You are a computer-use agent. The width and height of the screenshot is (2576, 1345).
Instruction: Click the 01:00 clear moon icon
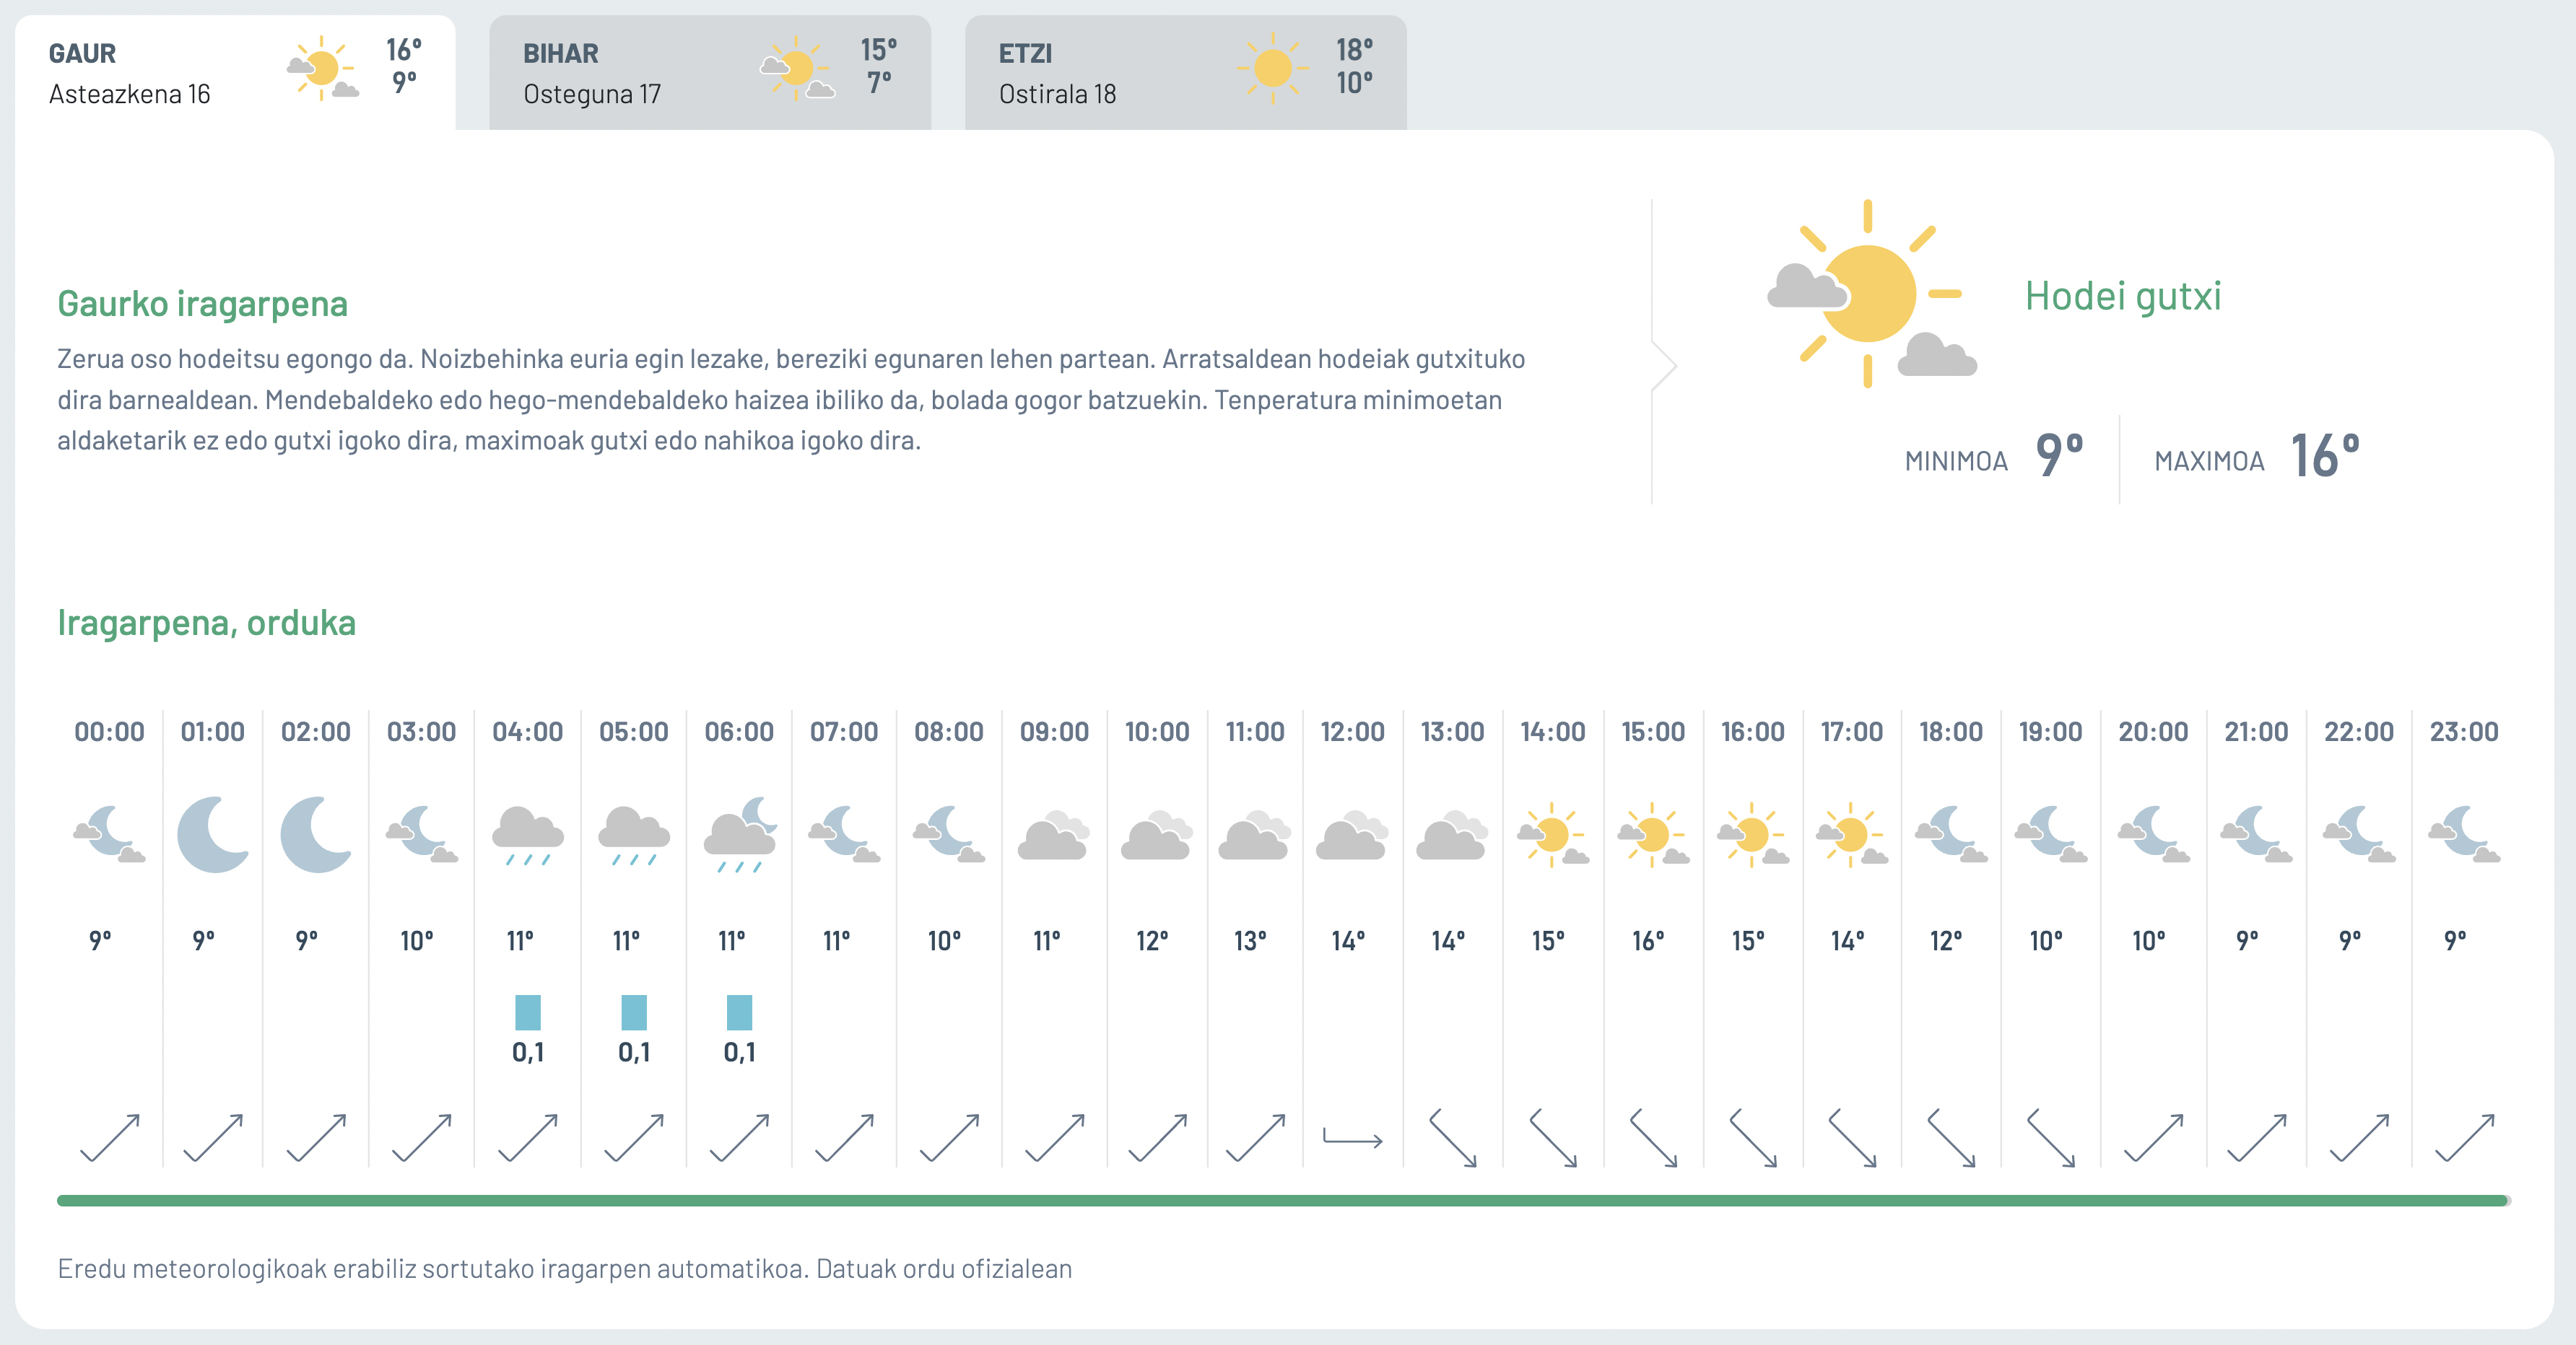213,833
